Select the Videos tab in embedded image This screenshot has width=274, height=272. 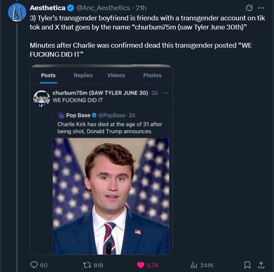point(116,75)
